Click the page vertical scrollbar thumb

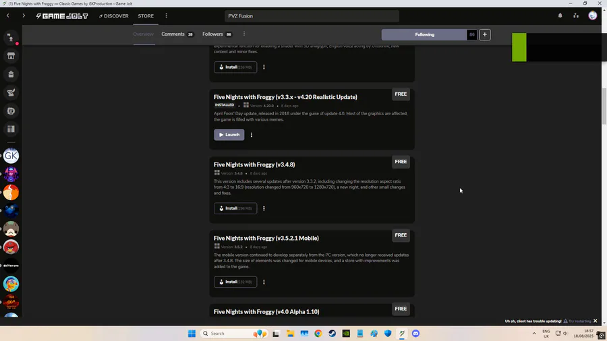coord(604,106)
